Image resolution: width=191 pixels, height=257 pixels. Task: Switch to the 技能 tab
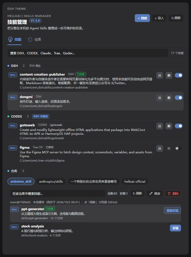pos(15,40)
